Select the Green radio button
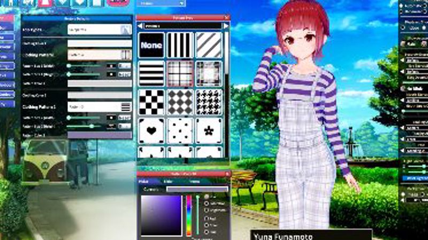 click(207, 225)
